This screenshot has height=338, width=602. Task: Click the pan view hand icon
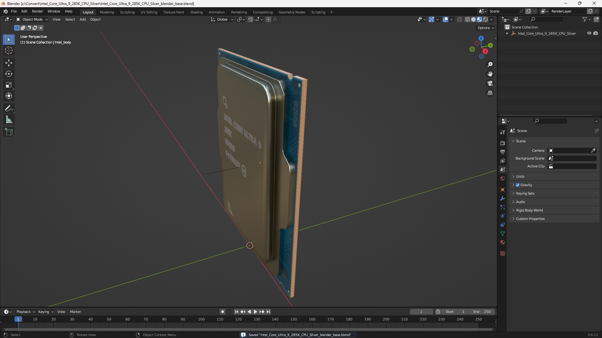tap(490, 74)
